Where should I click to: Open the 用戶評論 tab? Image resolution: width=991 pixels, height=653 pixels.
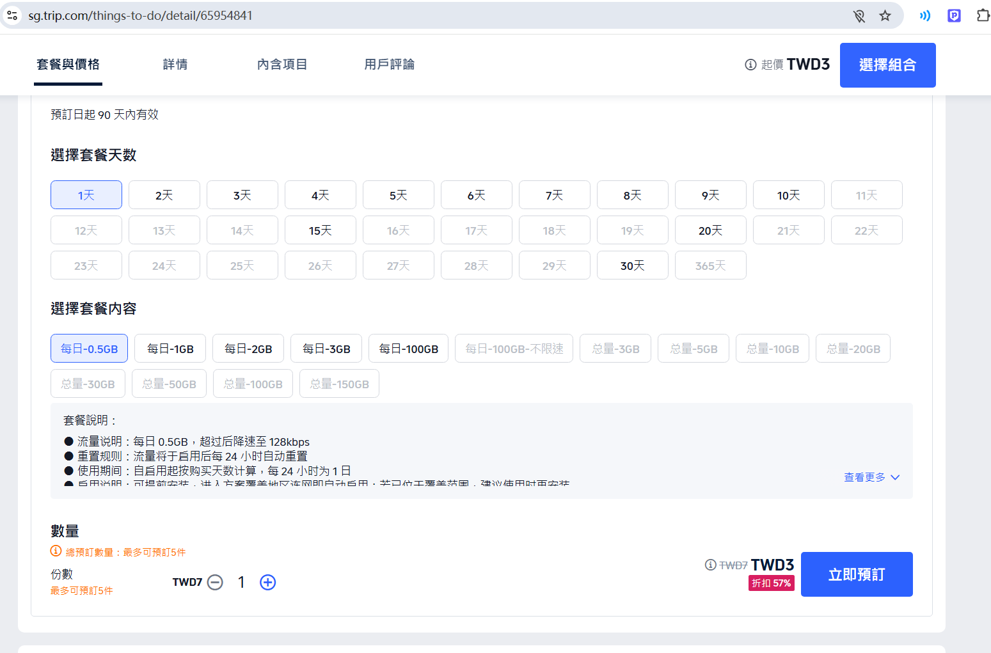point(390,64)
